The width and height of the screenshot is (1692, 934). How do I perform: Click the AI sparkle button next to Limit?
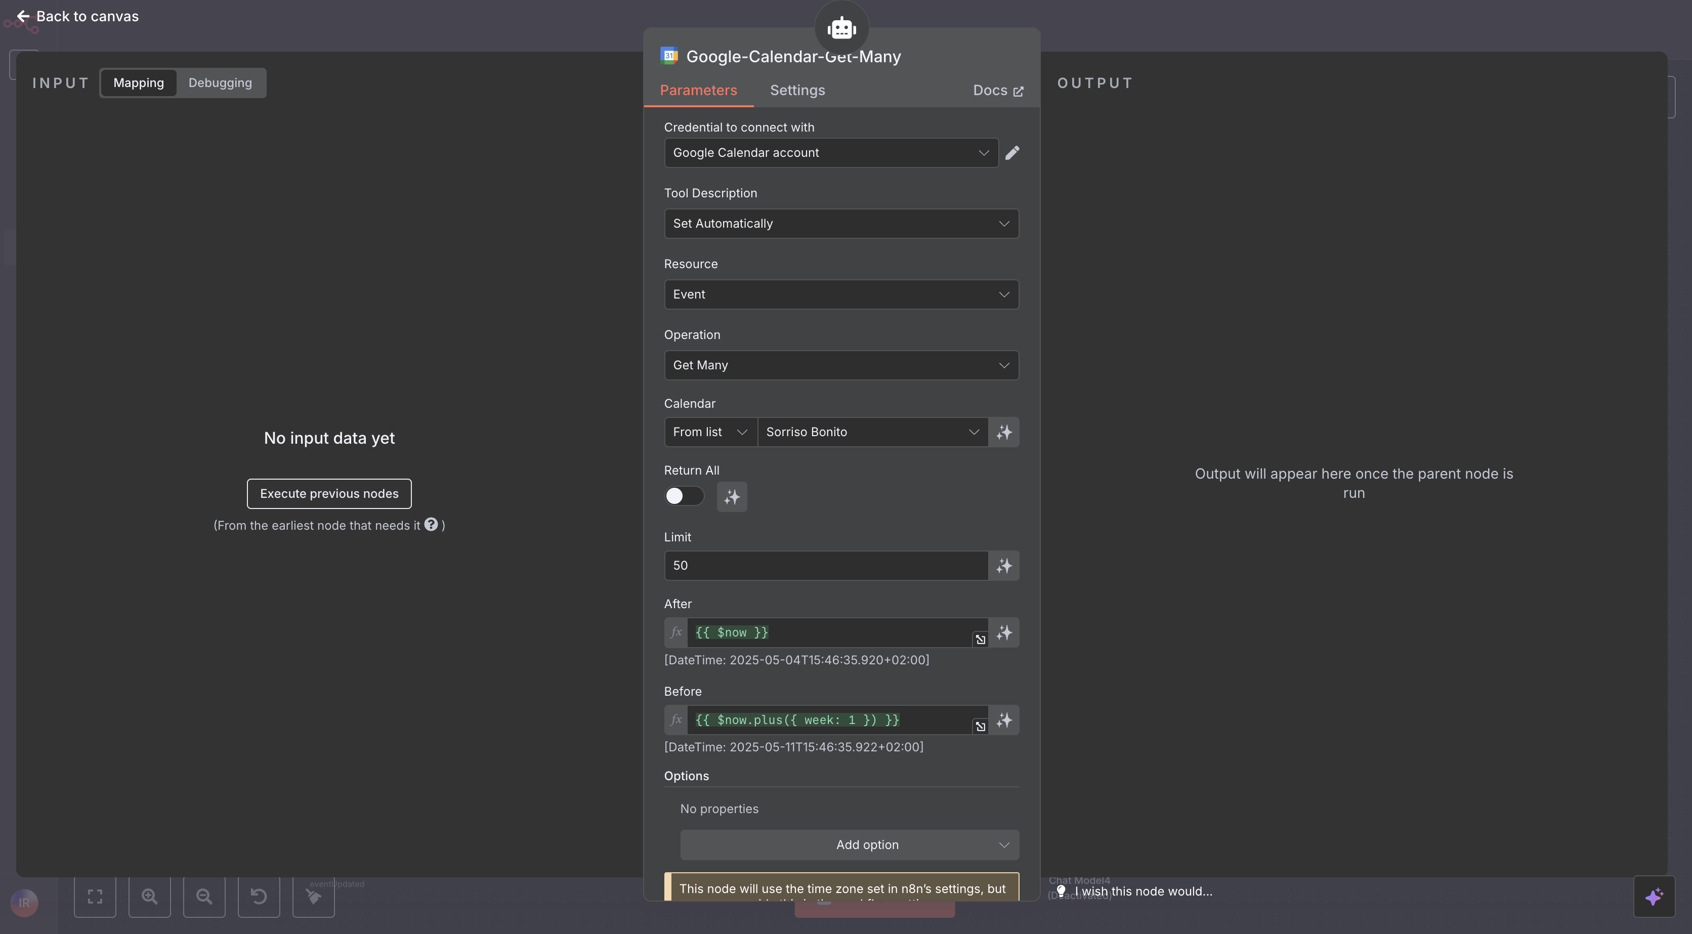pyautogui.click(x=1004, y=566)
